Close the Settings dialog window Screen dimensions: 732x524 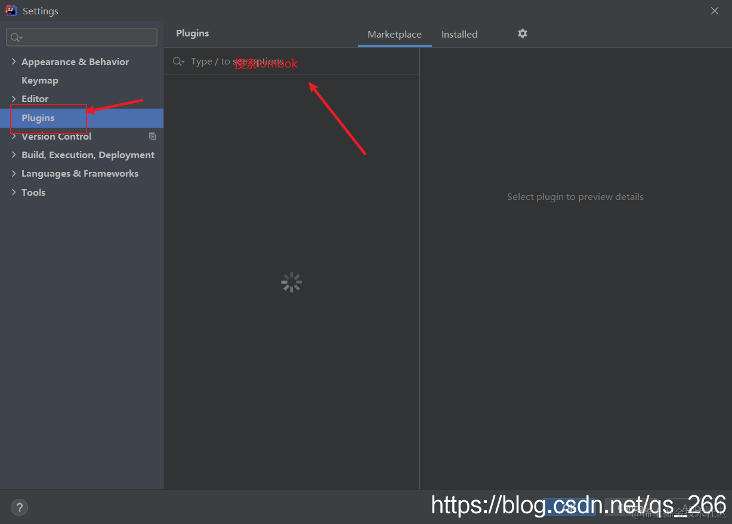click(715, 11)
